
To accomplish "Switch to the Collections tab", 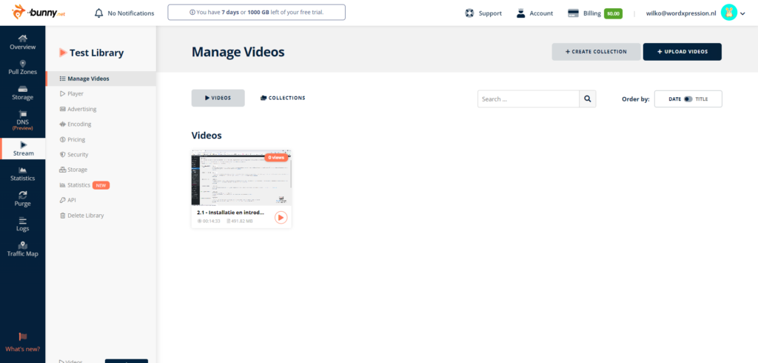I will [283, 98].
